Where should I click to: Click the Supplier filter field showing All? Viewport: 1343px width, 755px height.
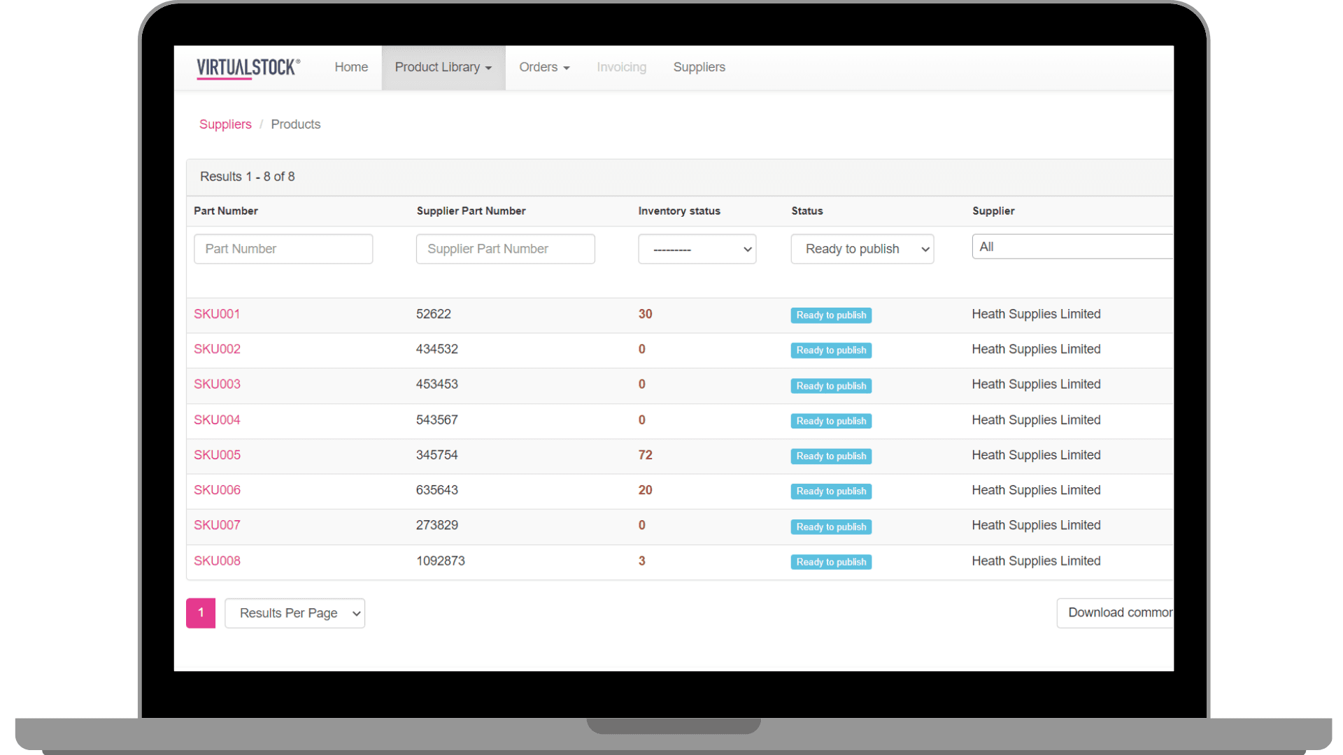tap(1070, 247)
